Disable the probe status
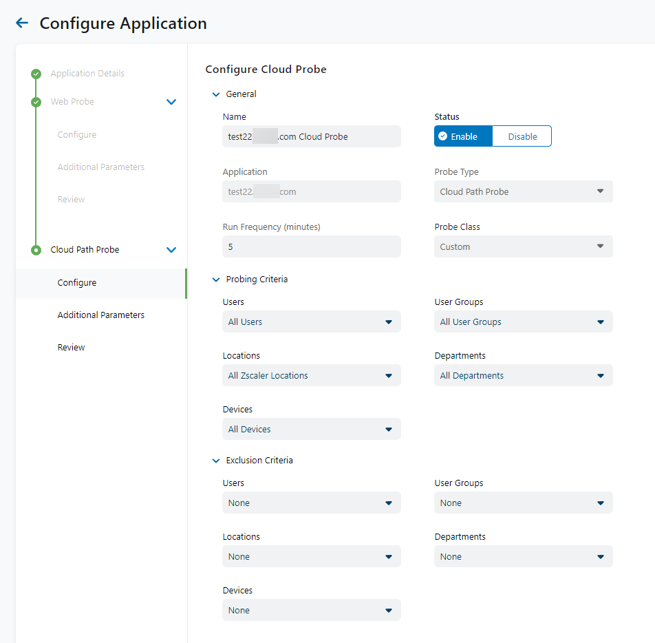The width and height of the screenshot is (655, 643). (522, 136)
